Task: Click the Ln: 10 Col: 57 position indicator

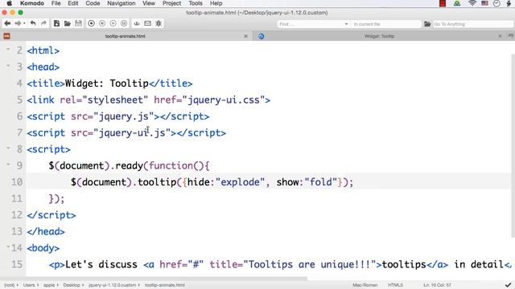Action: click(437, 285)
